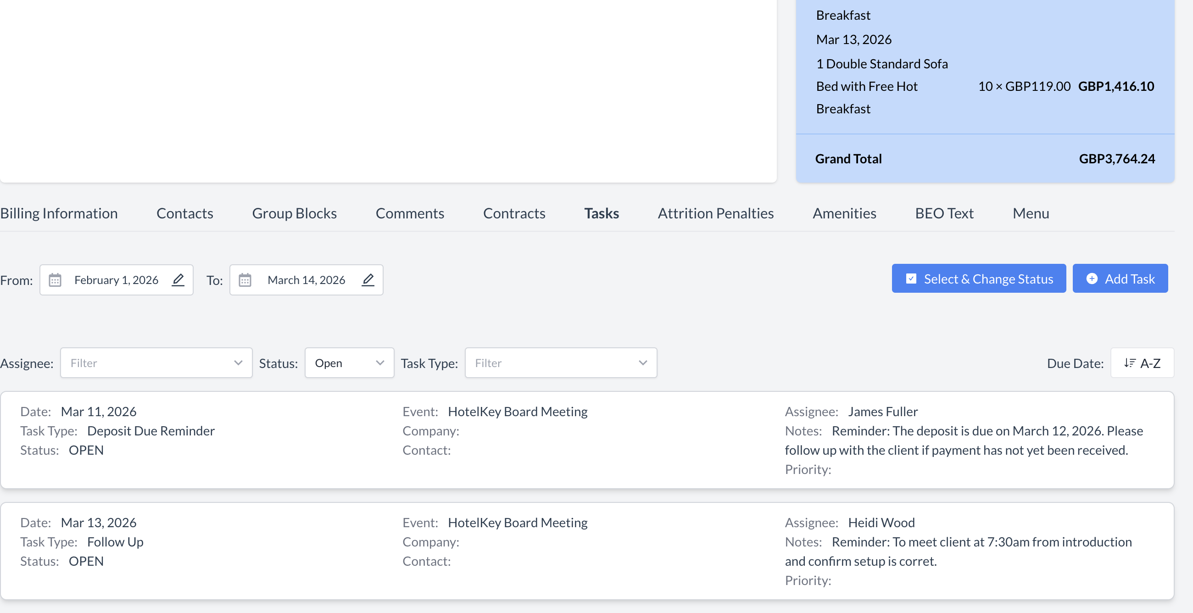Switch to the BEO Text tab
Viewport: 1193px width, 613px height.
944,213
